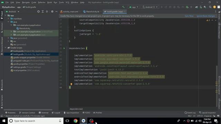Click the Windows Start button

[4, 121]
